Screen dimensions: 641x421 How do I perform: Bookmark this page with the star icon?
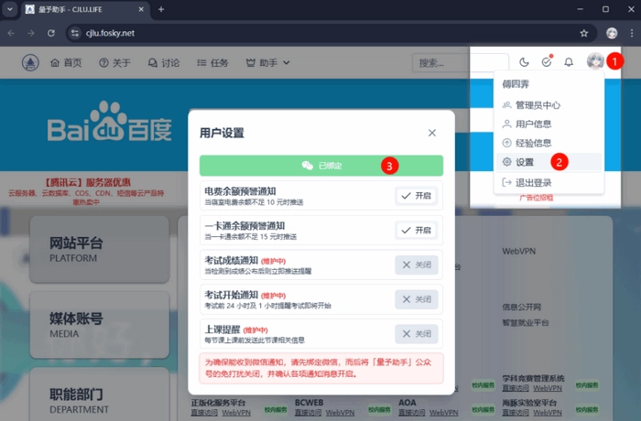coord(584,33)
